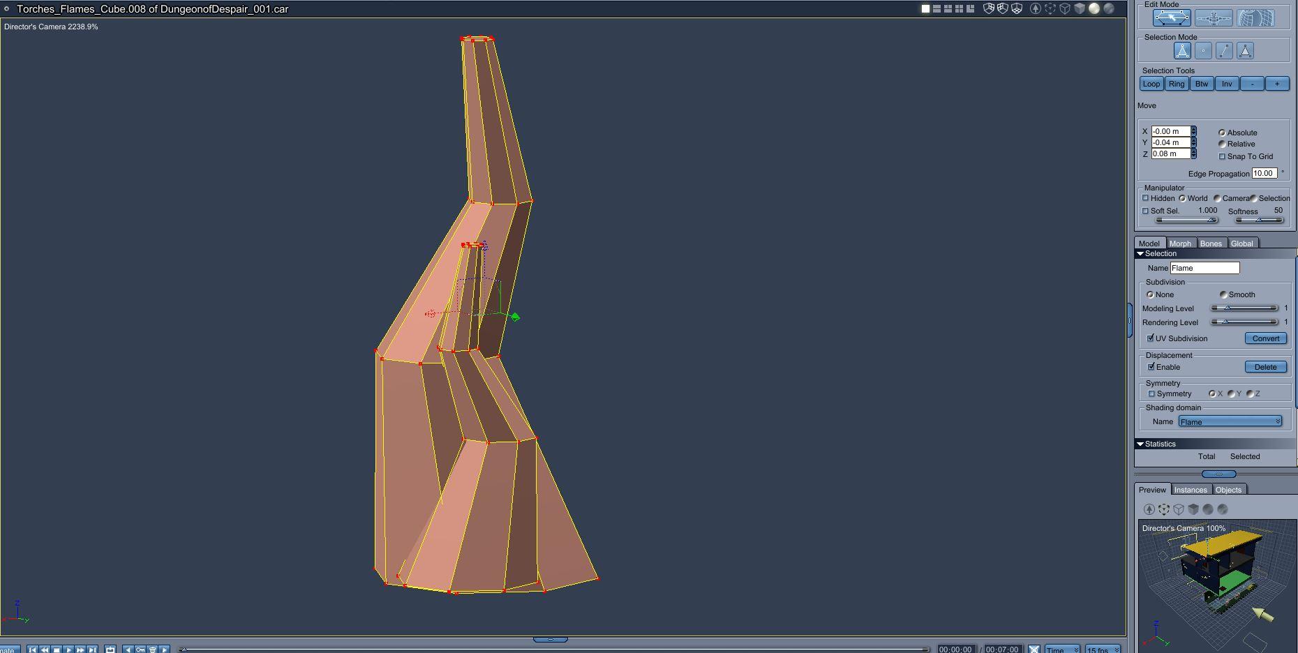Viewport: 1298px width, 653px height.
Task: Switch to edge selection mode
Action: (1224, 51)
